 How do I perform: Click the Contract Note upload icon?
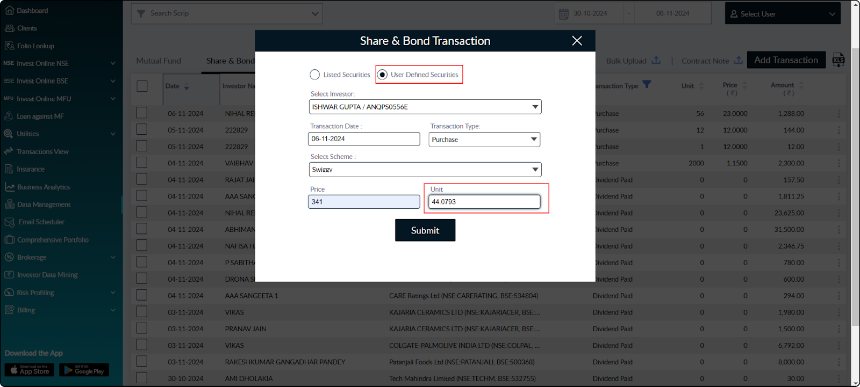click(x=739, y=60)
